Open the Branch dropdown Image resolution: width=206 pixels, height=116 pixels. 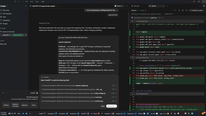134,10
